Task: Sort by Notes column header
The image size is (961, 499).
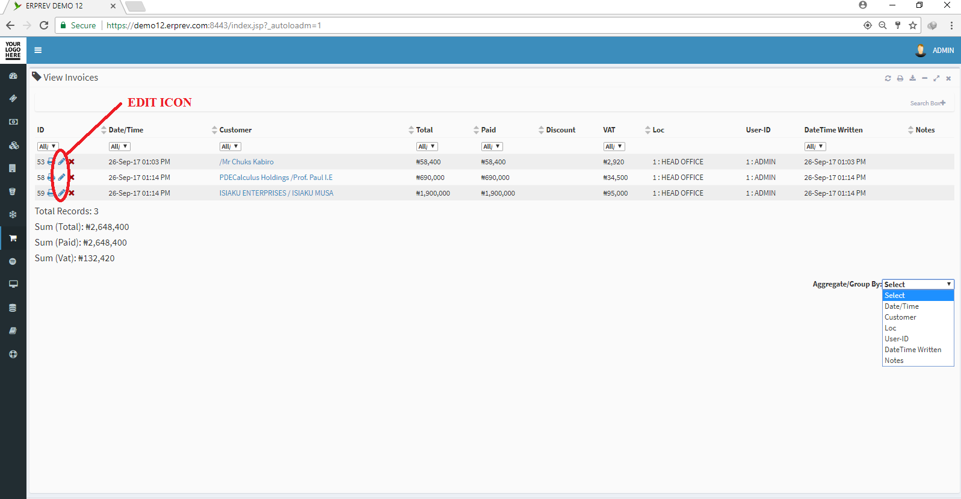Action: point(925,130)
